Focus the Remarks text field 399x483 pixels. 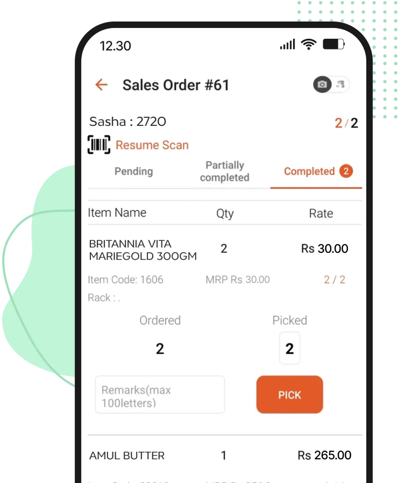(160, 395)
